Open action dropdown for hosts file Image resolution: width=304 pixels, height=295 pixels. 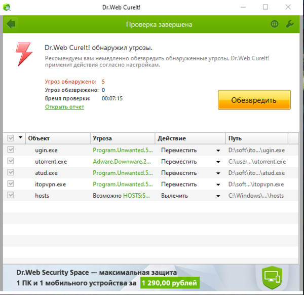218,196
